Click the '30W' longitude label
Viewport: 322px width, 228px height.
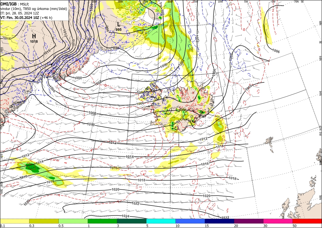point(120,2)
